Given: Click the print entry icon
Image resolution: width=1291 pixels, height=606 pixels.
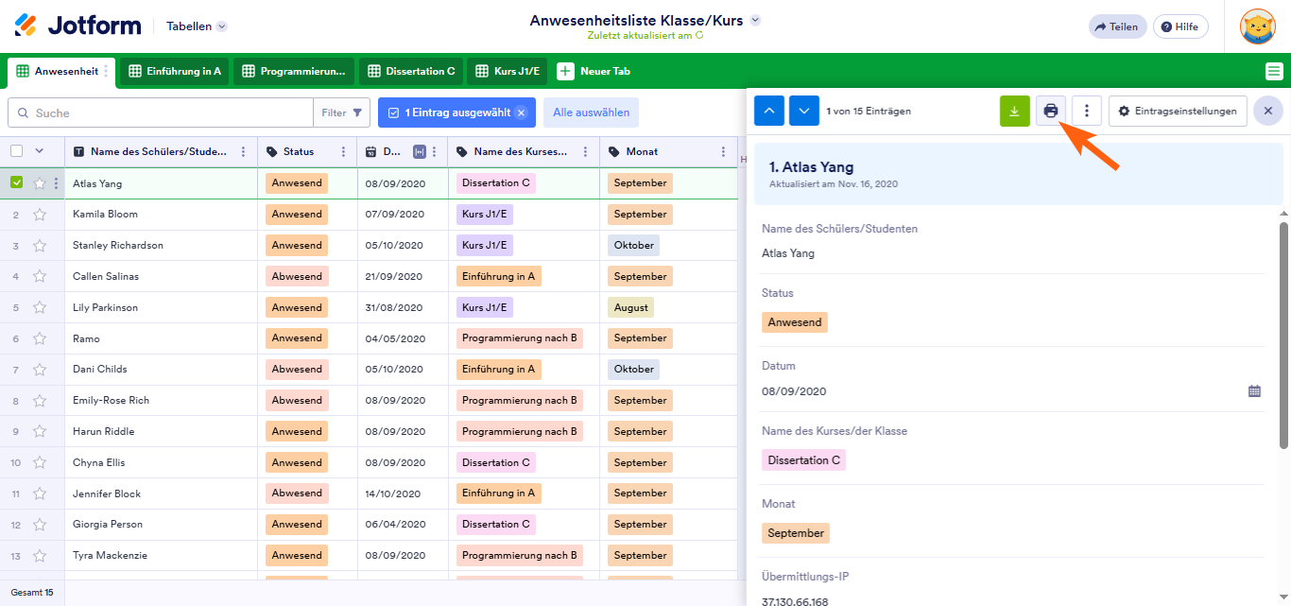Looking at the screenshot, I should point(1050,112).
